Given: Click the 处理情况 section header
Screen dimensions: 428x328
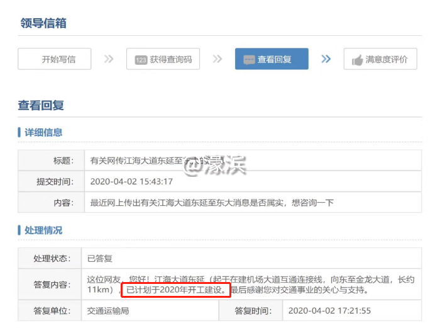Looking at the screenshot, I should pos(43,230).
